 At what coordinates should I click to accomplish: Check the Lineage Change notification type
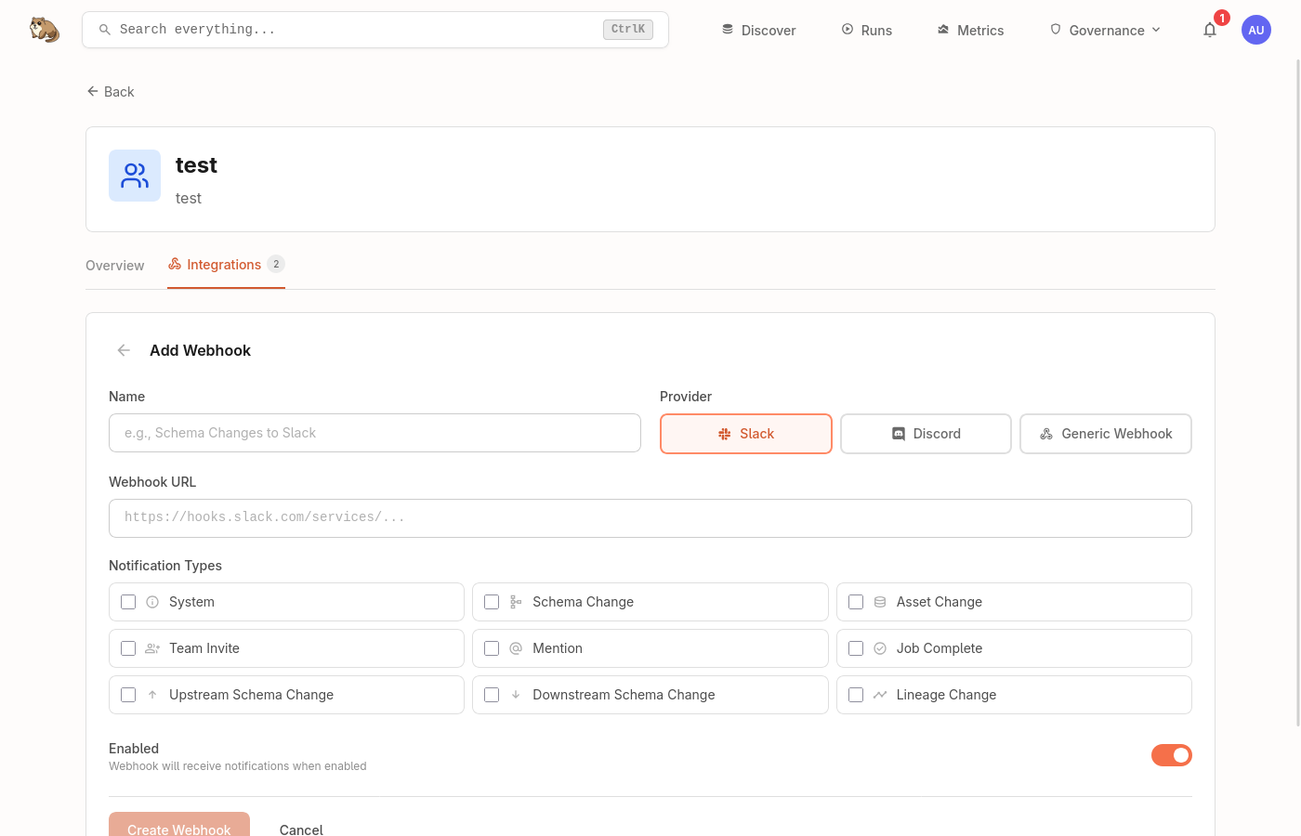pos(856,695)
